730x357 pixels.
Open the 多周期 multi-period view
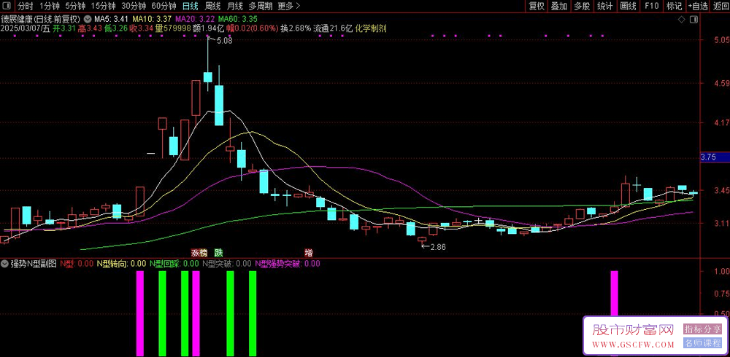pyautogui.click(x=261, y=6)
